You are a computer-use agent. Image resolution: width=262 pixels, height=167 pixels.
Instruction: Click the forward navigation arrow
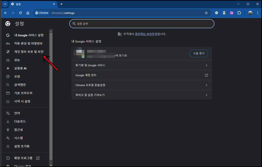coord(13,13)
